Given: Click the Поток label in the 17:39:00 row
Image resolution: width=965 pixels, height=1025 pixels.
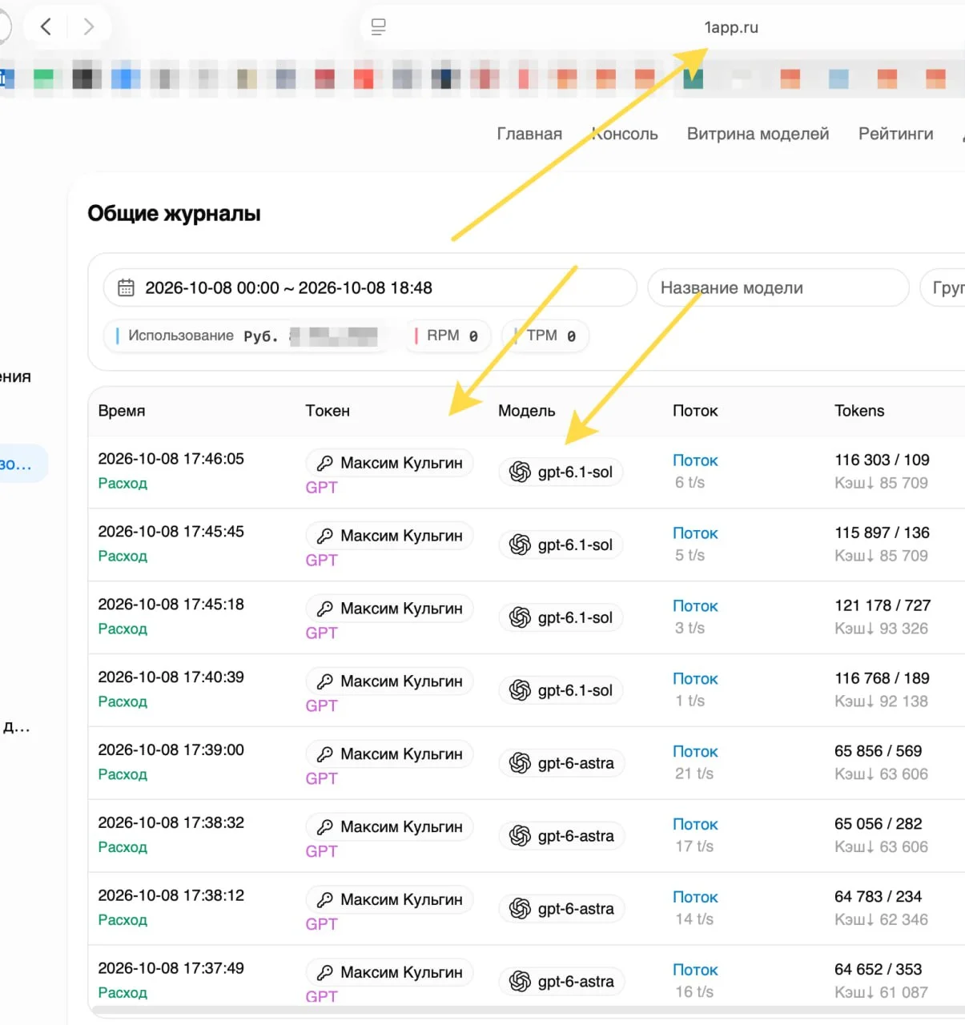Looking at the screenshot, I should (x=695, y=751).
